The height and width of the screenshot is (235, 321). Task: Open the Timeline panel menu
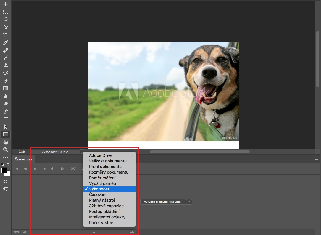(x=317, y=159)
